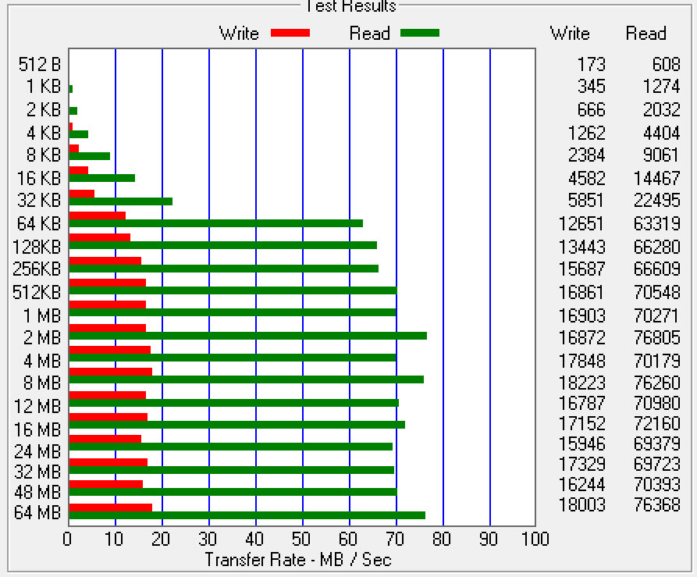The height and width of the screenshot is (577, 697).
Task: Click the read value 76805
Action: [656, 338]
